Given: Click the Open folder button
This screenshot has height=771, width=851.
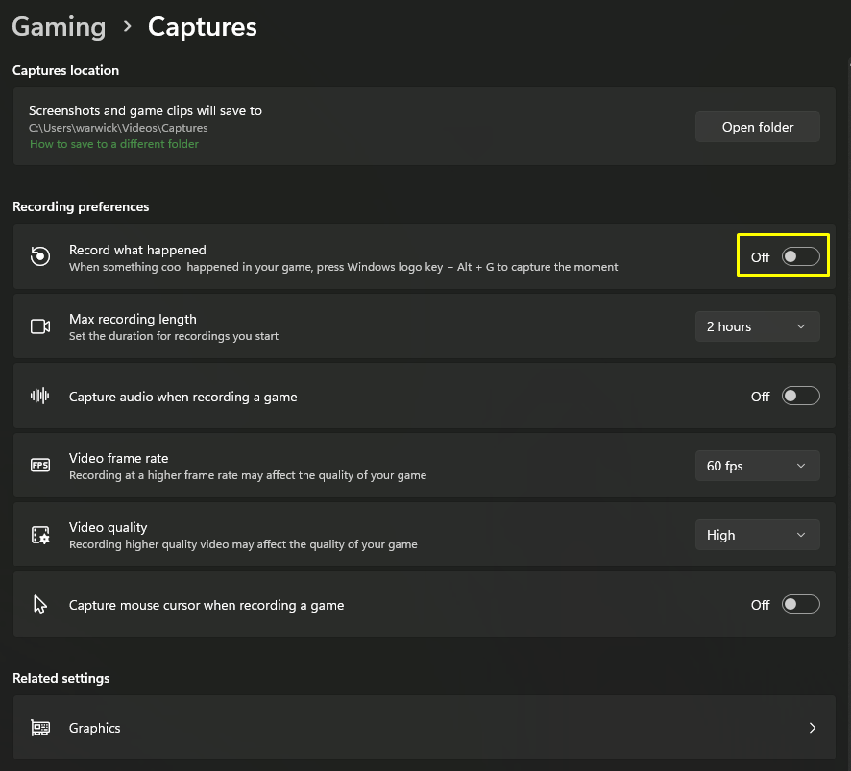Looking at the screenshot, I should (757, 127).
